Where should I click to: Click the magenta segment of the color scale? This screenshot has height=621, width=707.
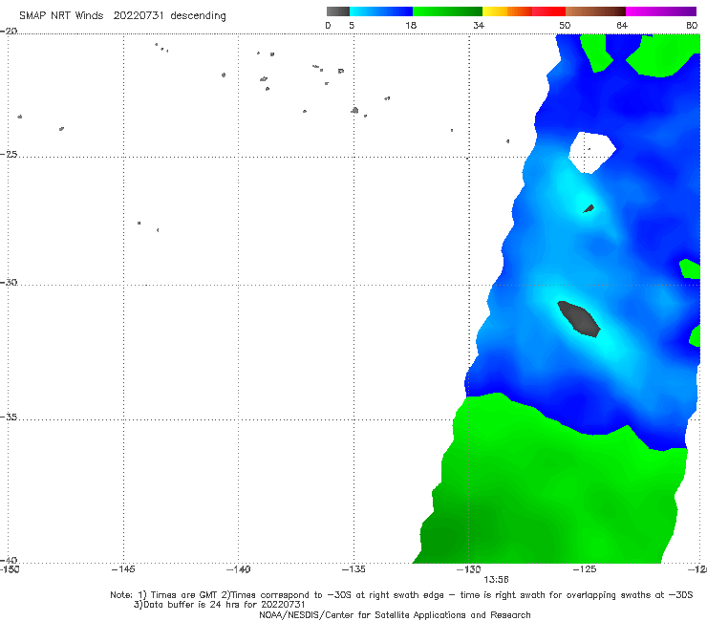pos(661,11)
